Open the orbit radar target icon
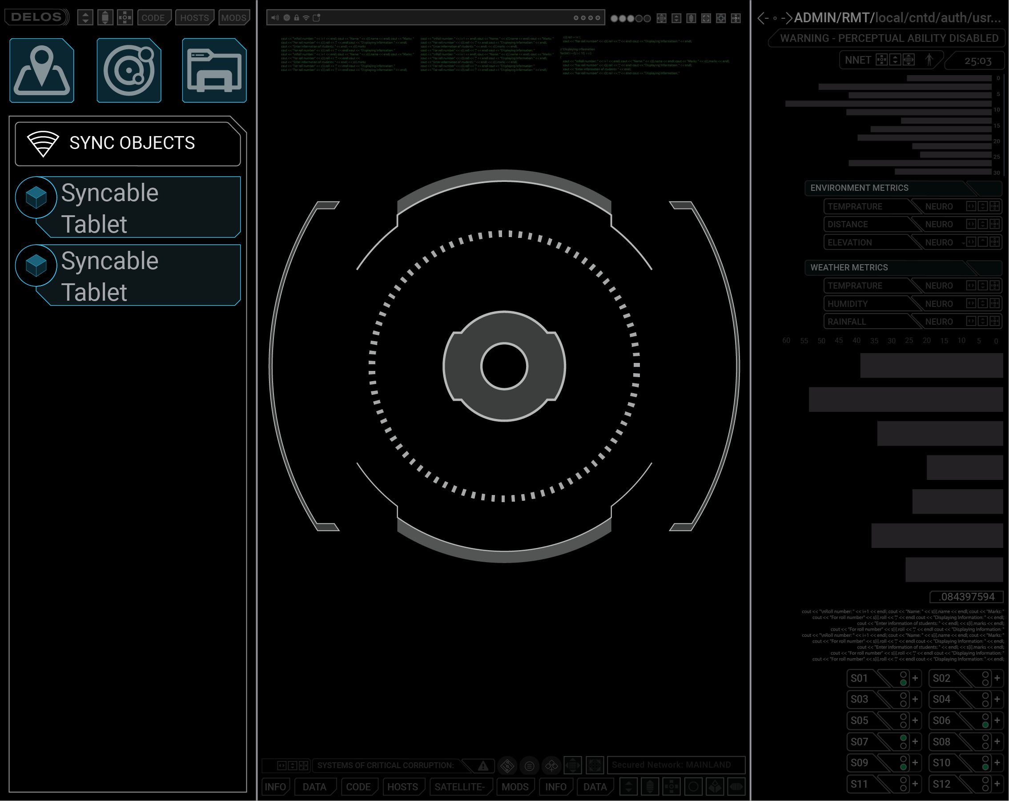The height and width of the screenshot is (801, 1009). pos(129,71)
